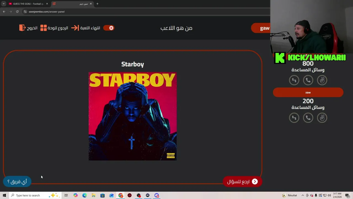Screen dimensions: 353x199
Task: Click the 800 score value
Action: click(x=308, y=64)
